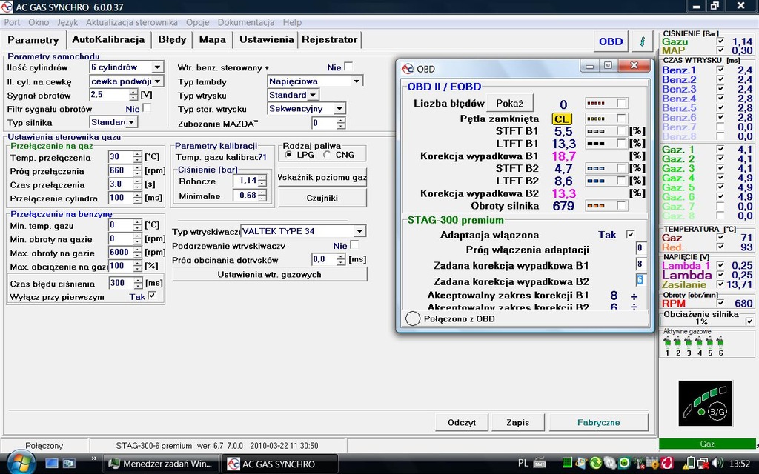The height and width of the screenshot is (474, 759).
Task: Click the Zapis button
Action: point(518,422)
